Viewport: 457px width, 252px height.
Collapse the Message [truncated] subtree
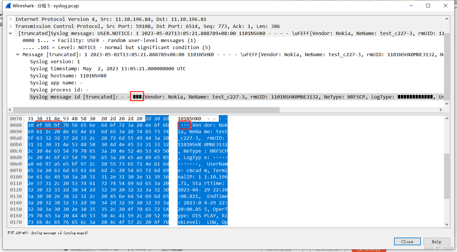click(x=18, y=54)
